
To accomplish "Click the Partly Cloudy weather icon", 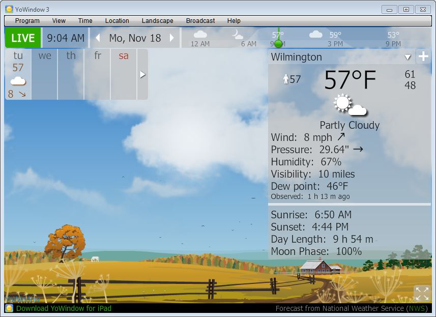I will click(350, 105).
